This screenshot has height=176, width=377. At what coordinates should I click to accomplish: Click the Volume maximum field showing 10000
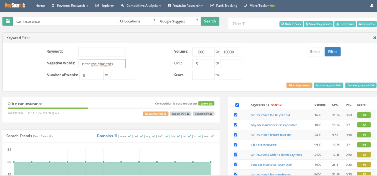(231, 51)
